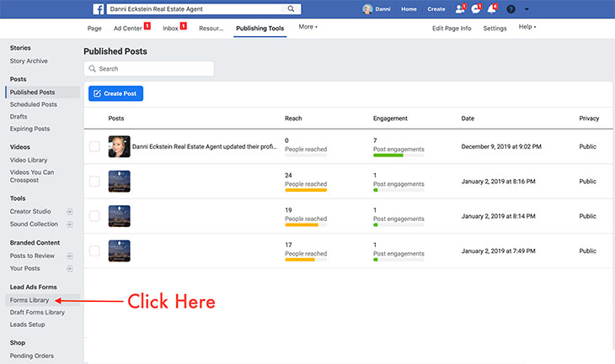
Task: Open the Help dropdown menu
Action: click(527, 27)
